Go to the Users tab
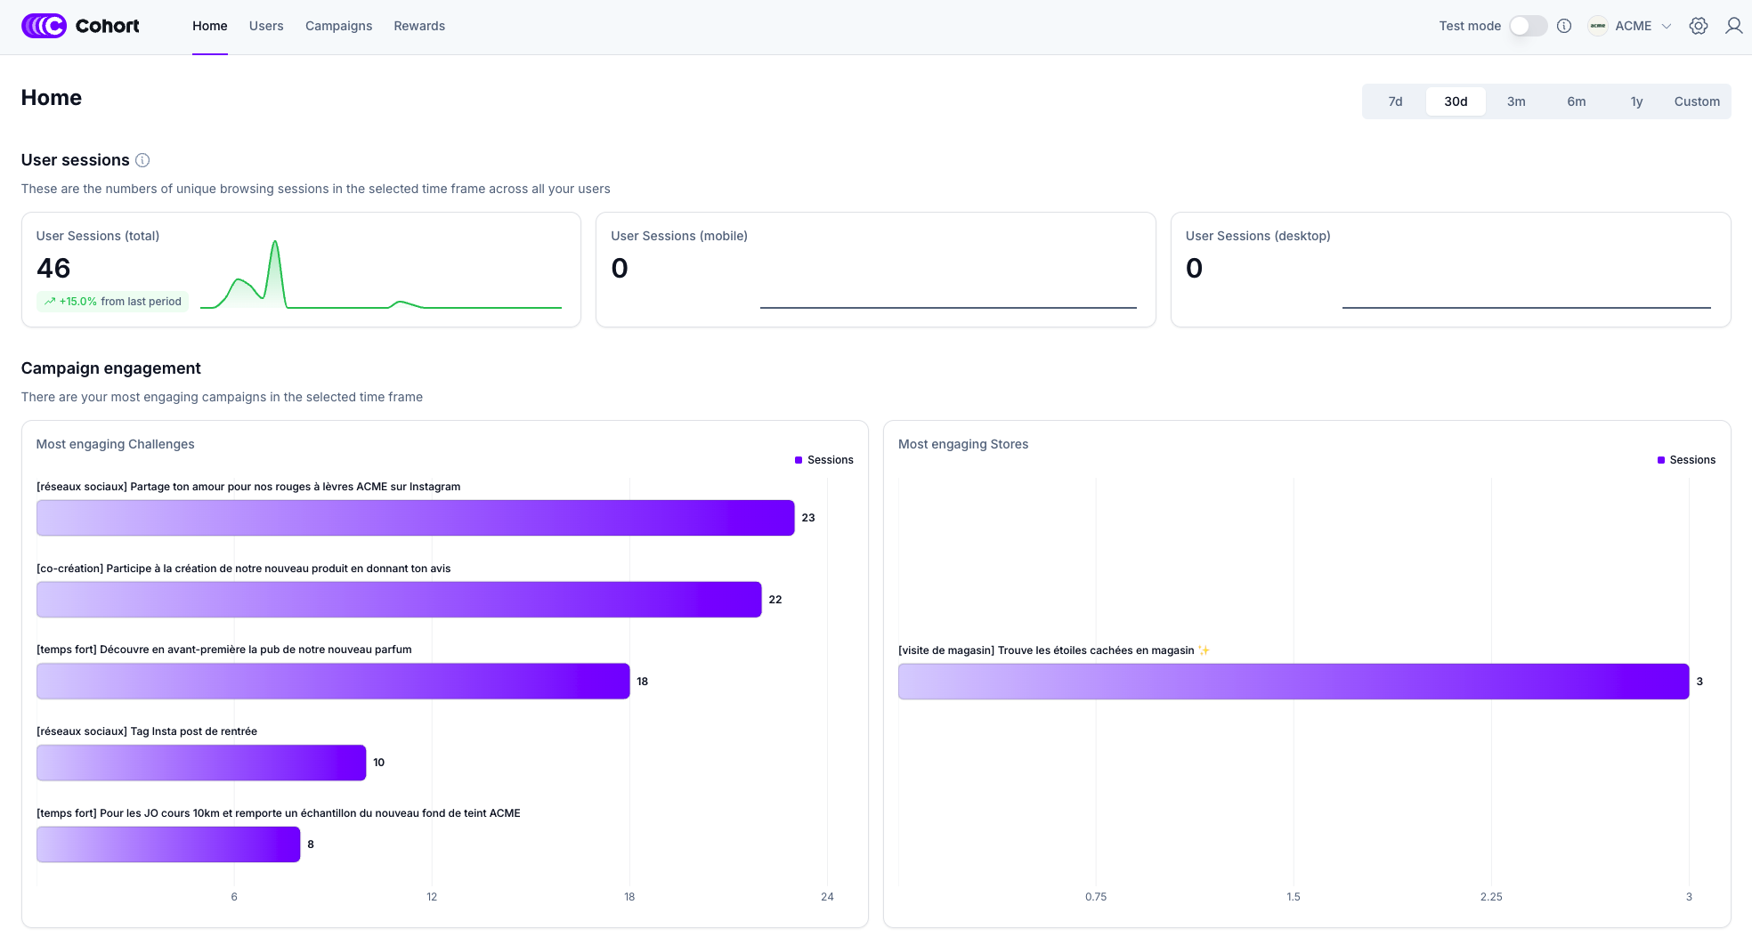1752x937 pixels. tap(266, 26)
